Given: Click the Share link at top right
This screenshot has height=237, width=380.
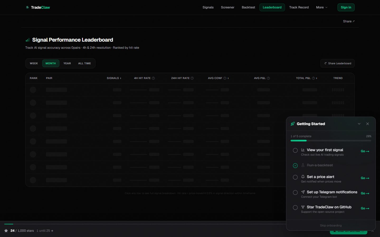Looking at the screenshot, I should [349, 21].
